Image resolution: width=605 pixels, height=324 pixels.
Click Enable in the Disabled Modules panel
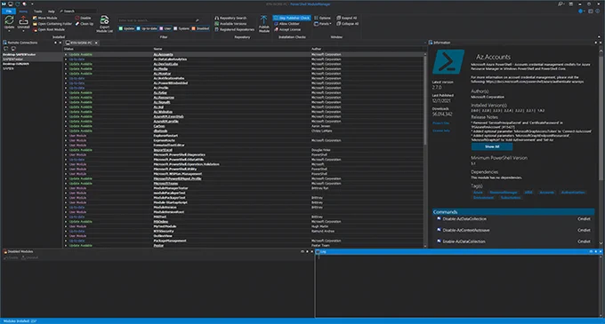pos(11,257)
